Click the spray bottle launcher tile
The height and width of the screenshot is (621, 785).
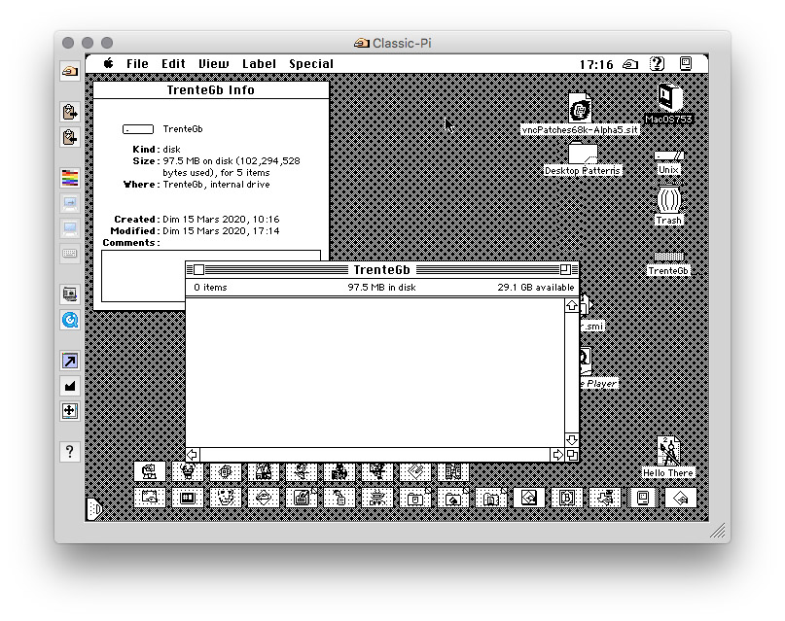[x=339, y=498]
